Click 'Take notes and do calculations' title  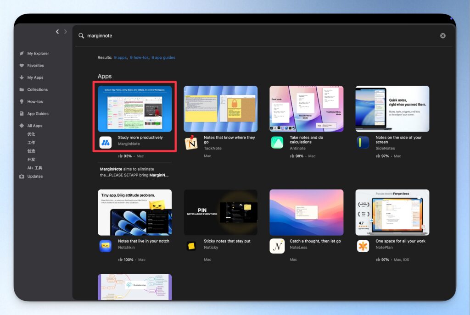306,140
